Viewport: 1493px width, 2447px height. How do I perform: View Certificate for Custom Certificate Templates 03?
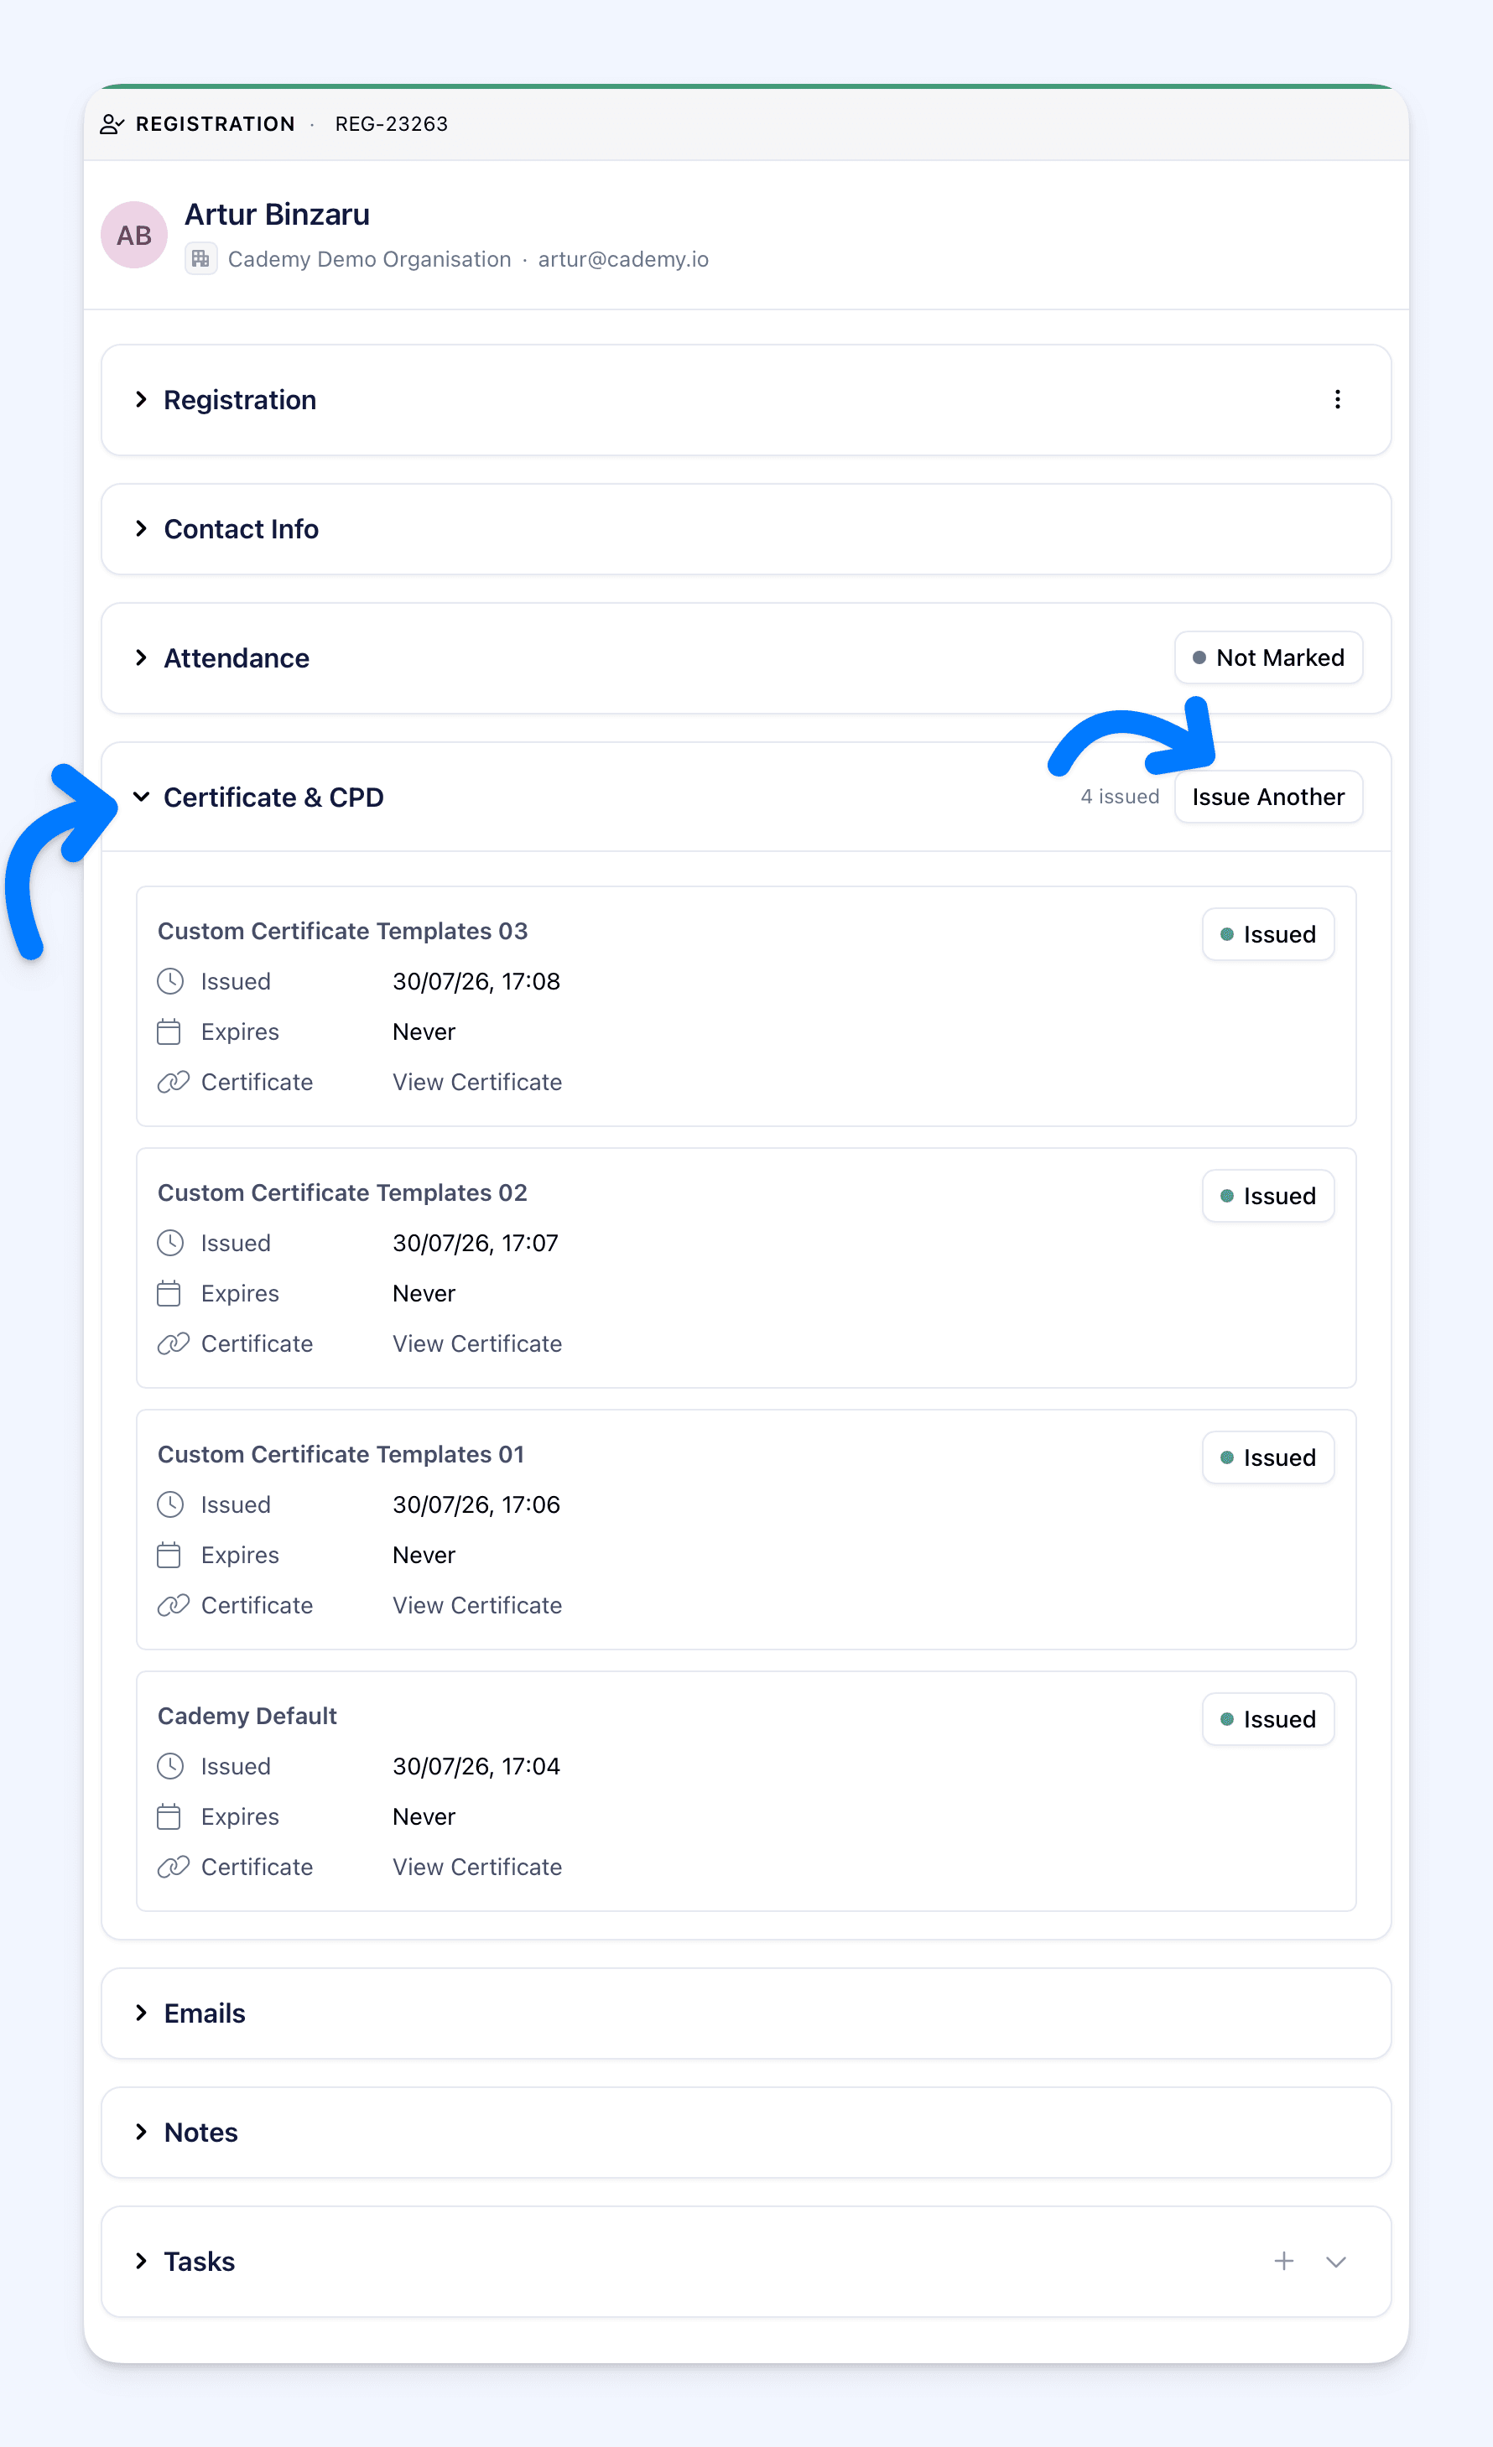pyautogui.click(x=476, y=1083)
